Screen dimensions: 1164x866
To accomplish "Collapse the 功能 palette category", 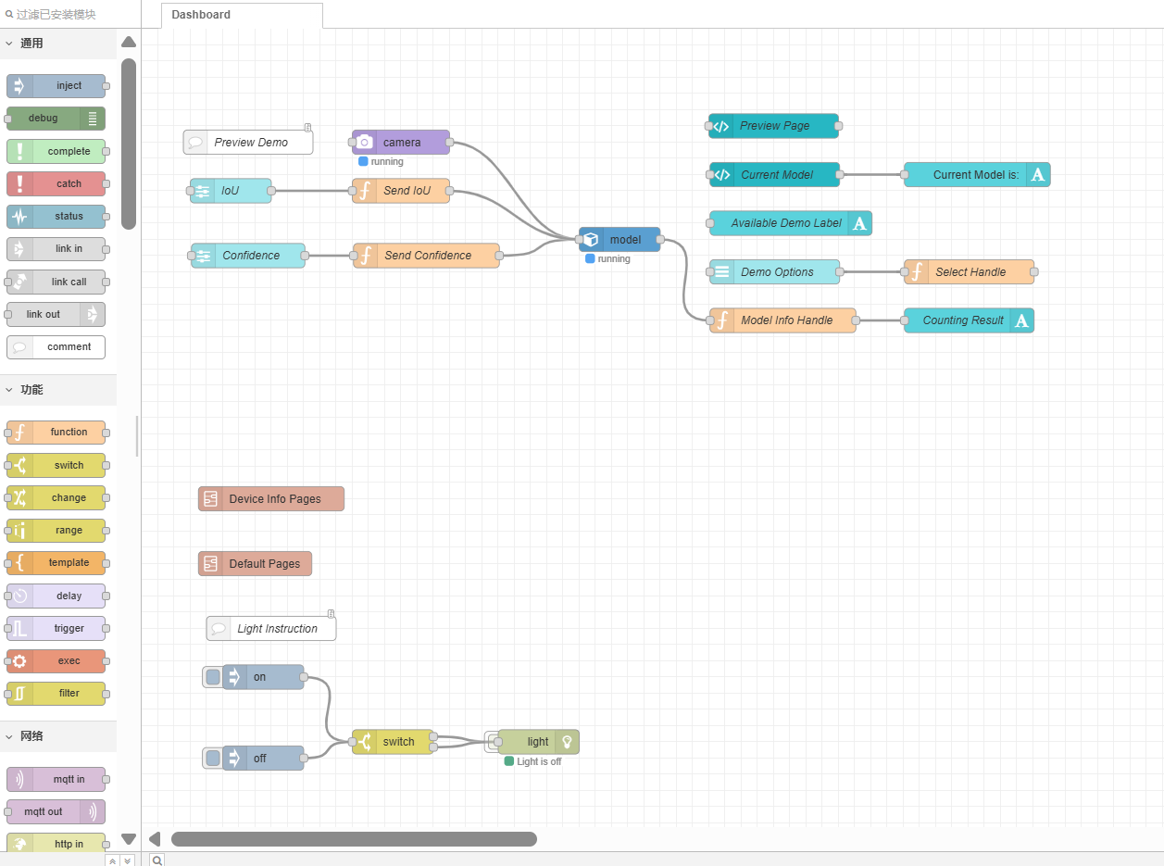I will click(9, 390).
